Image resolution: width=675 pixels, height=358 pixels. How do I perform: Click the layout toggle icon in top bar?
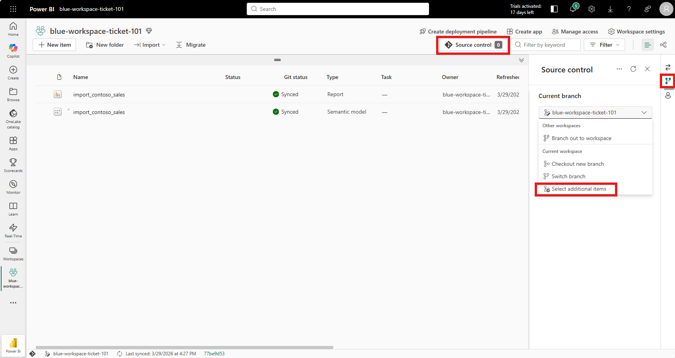[x=554, y=9]
